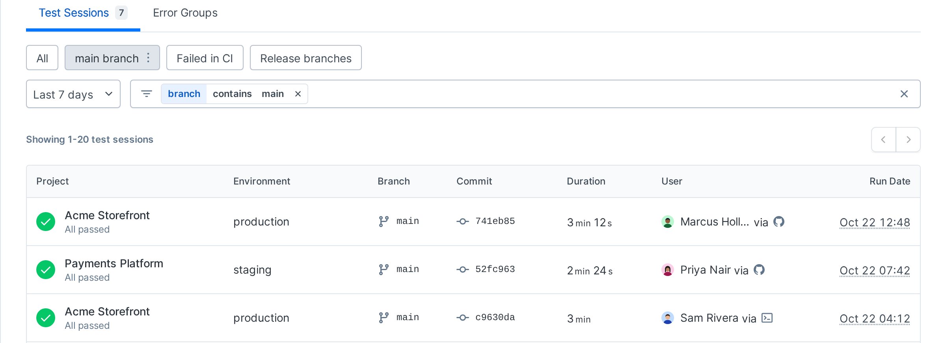Select the Release branches view
Screen dimensions: 946x343
(306, 58)
